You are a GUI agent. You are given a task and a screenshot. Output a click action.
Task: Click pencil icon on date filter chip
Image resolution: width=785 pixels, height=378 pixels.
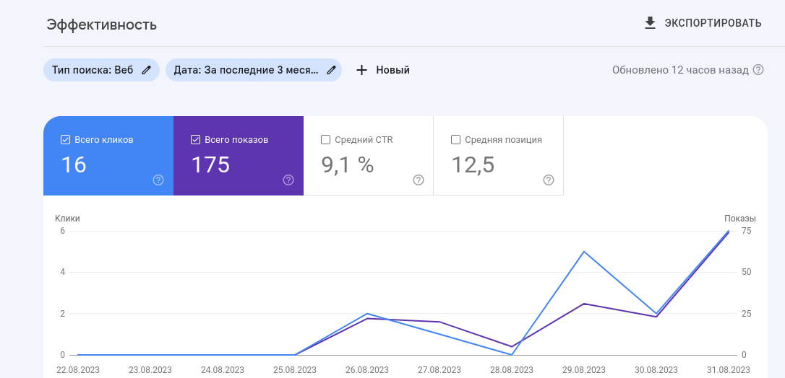[332, 70]
